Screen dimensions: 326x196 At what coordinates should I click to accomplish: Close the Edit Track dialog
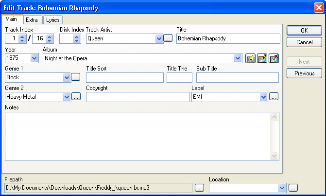(x=319, y=8)
